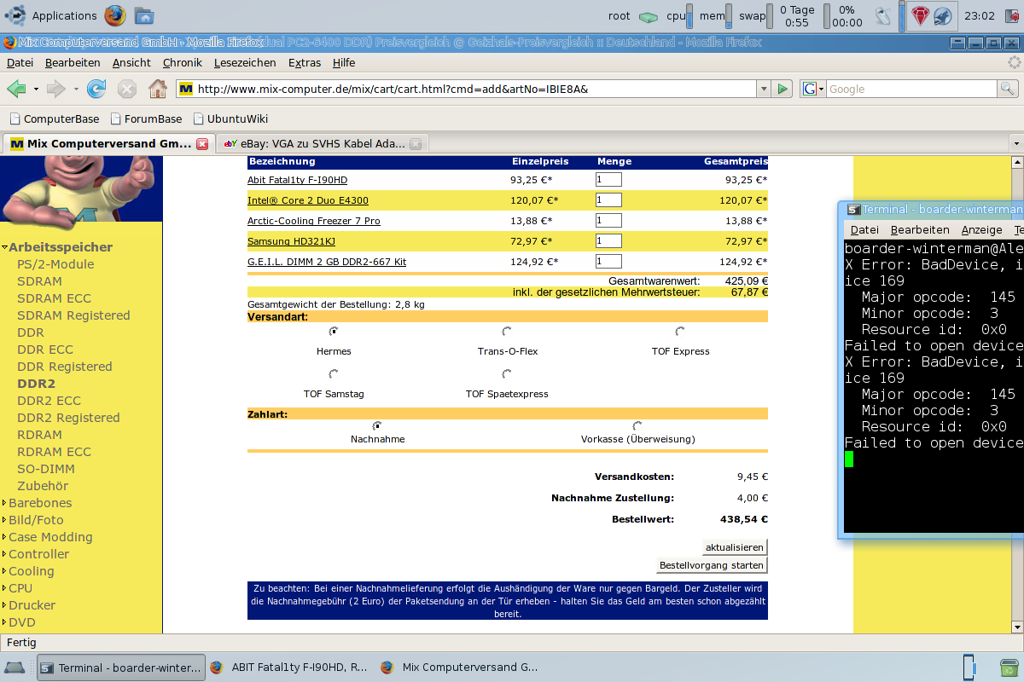Select Vorkasse (Überweisung) payment method
Viewport: 1024px width, 682px height.
[x=637, y=425]
